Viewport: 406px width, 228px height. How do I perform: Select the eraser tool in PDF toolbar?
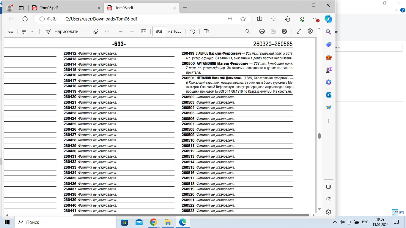coord(96,31)
